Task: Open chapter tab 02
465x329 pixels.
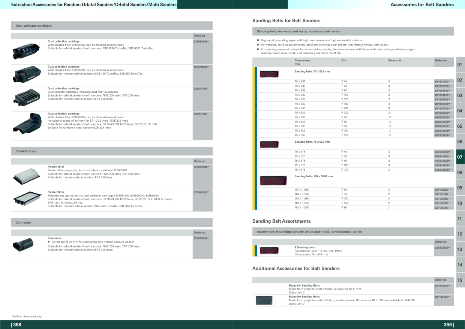Action: (460, 80)
